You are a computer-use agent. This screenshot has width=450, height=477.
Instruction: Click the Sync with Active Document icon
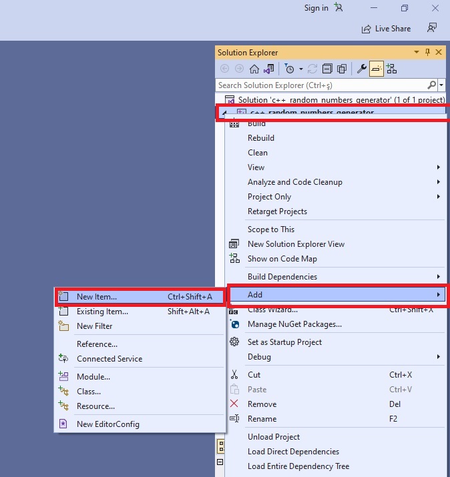[312, 69]
